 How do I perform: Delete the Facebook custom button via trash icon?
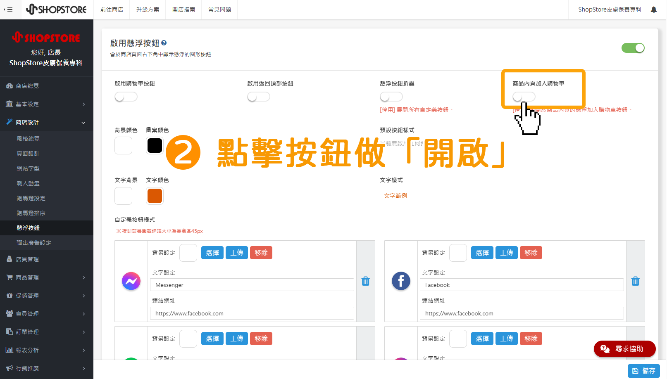click(635, 281)
